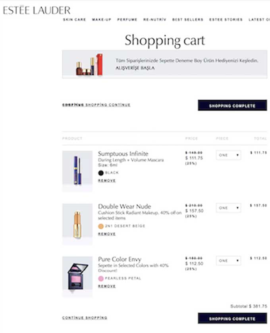The width and height of the screenshot is (270, 333).
Task: Click the top Shopping Complete button
Action: 232,105
